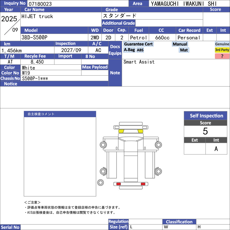Select the yellow 3rd Party label
The height and width of the screenshot is (230, 230).
coord(222,50)
